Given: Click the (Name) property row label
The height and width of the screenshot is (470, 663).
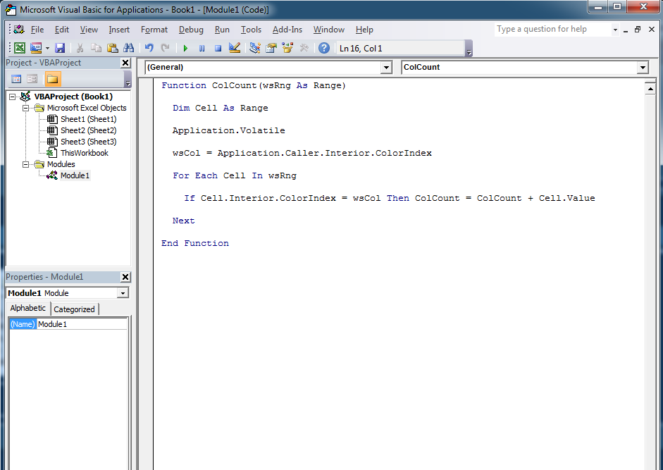Looking at the screenshot, I should coord(23,324).
